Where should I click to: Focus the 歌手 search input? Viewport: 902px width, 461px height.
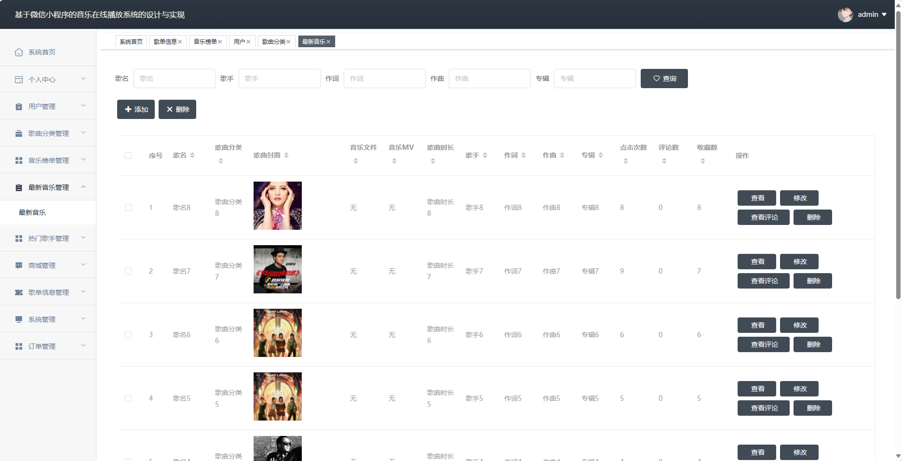[280, 79]
